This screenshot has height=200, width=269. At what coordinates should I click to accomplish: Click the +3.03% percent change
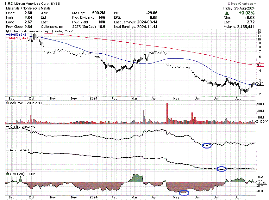pos(246,13)
